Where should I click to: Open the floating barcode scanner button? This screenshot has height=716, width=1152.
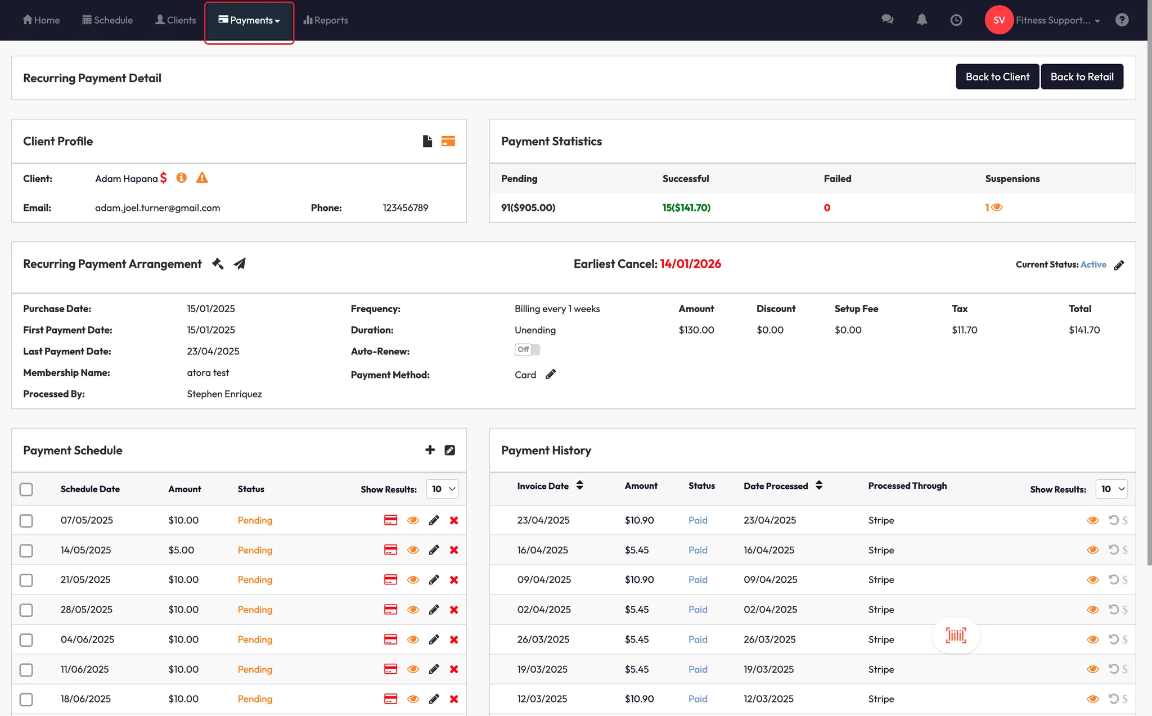[956, 636]
